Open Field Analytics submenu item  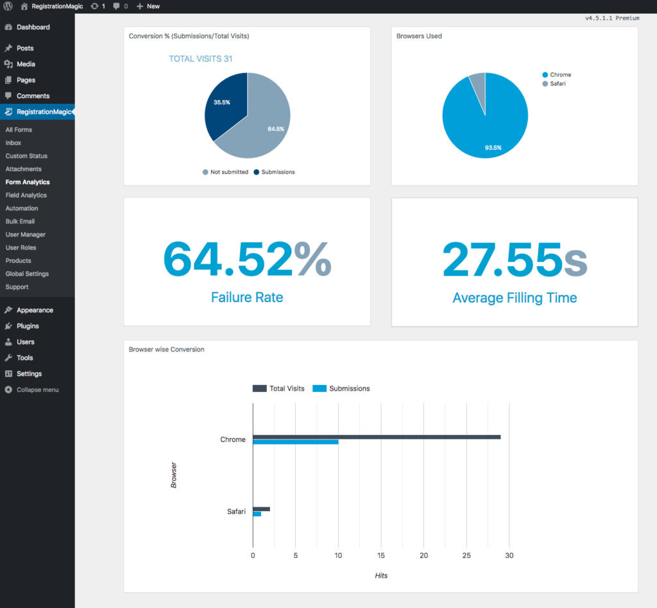coord(26,195)
